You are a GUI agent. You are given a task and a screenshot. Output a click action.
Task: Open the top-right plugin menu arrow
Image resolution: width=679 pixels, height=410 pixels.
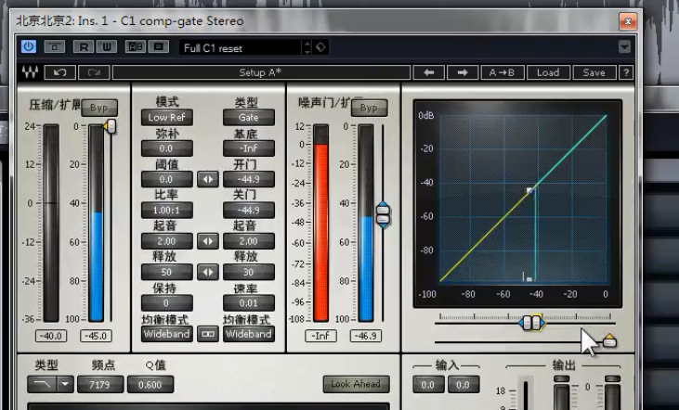(624, 46)
